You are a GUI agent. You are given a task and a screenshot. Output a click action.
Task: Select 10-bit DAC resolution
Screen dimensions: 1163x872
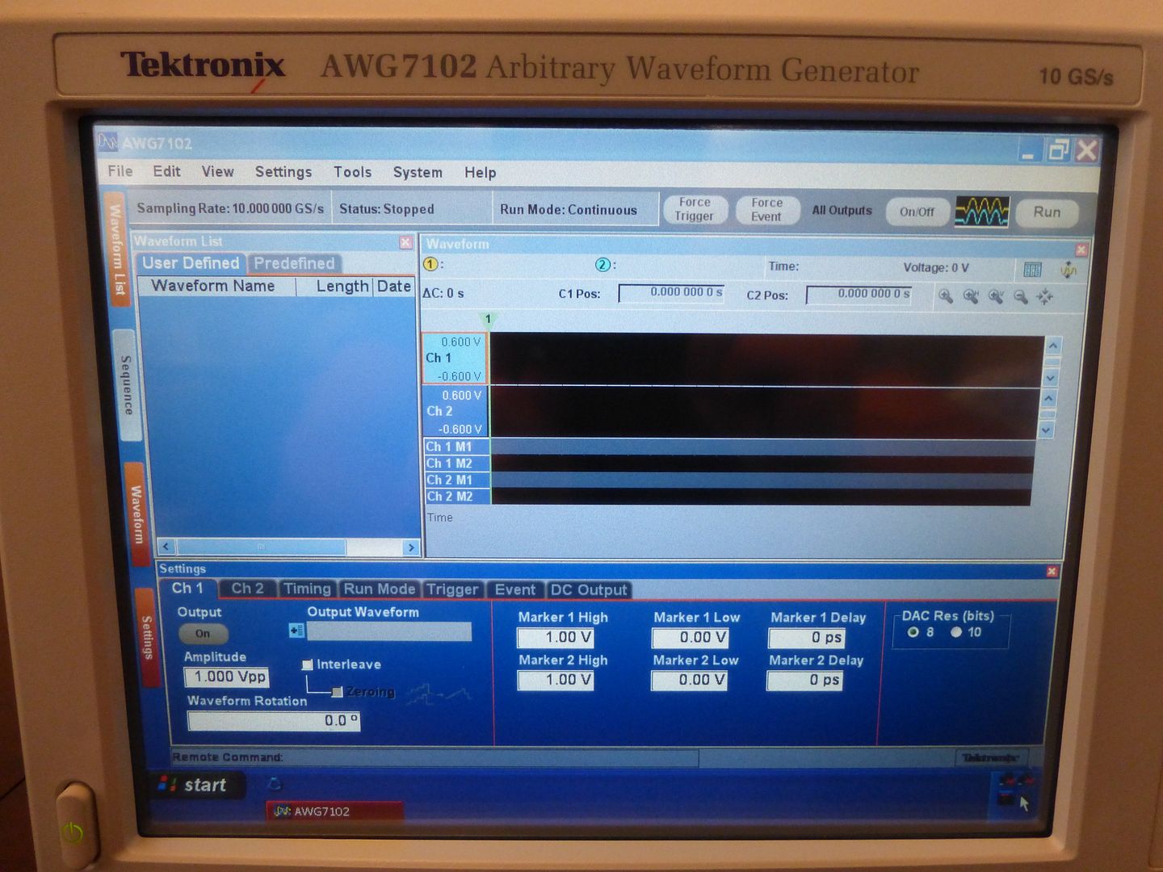956,631
